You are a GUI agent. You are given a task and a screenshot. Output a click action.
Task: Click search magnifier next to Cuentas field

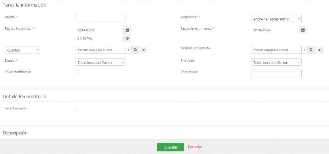135,50
